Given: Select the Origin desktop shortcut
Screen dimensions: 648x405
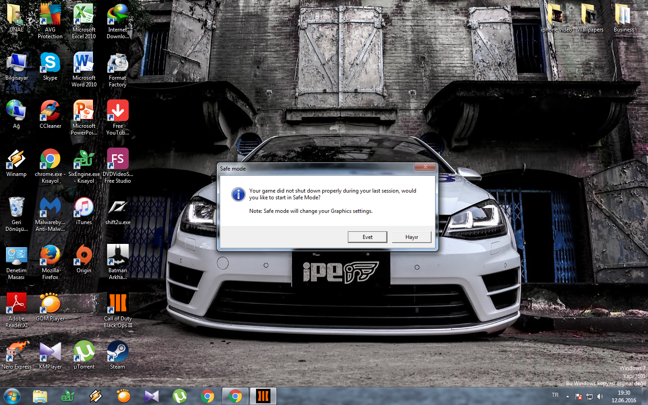Looking at the screenshot, I should coord(84,259).
